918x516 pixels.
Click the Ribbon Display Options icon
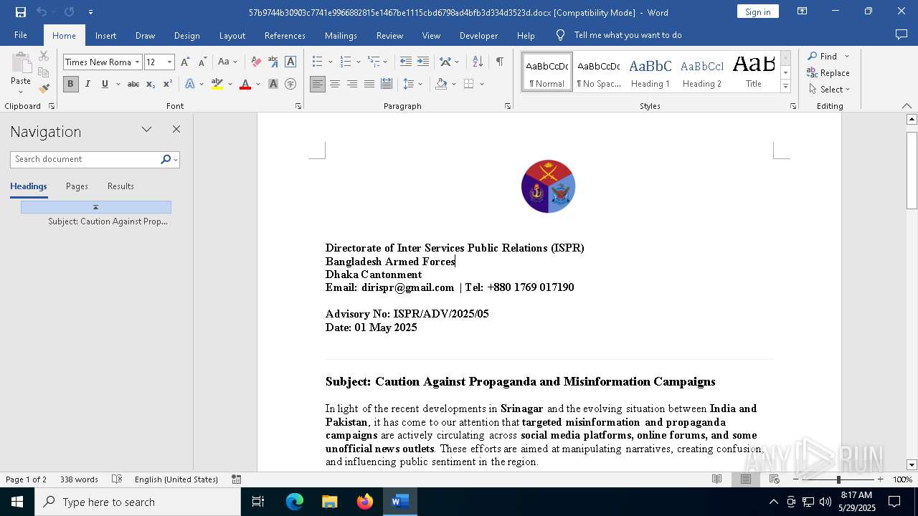pos(803,11)
